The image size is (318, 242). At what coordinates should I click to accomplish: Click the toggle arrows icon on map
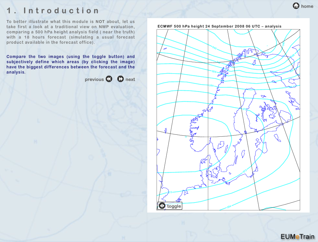[162, 206]
